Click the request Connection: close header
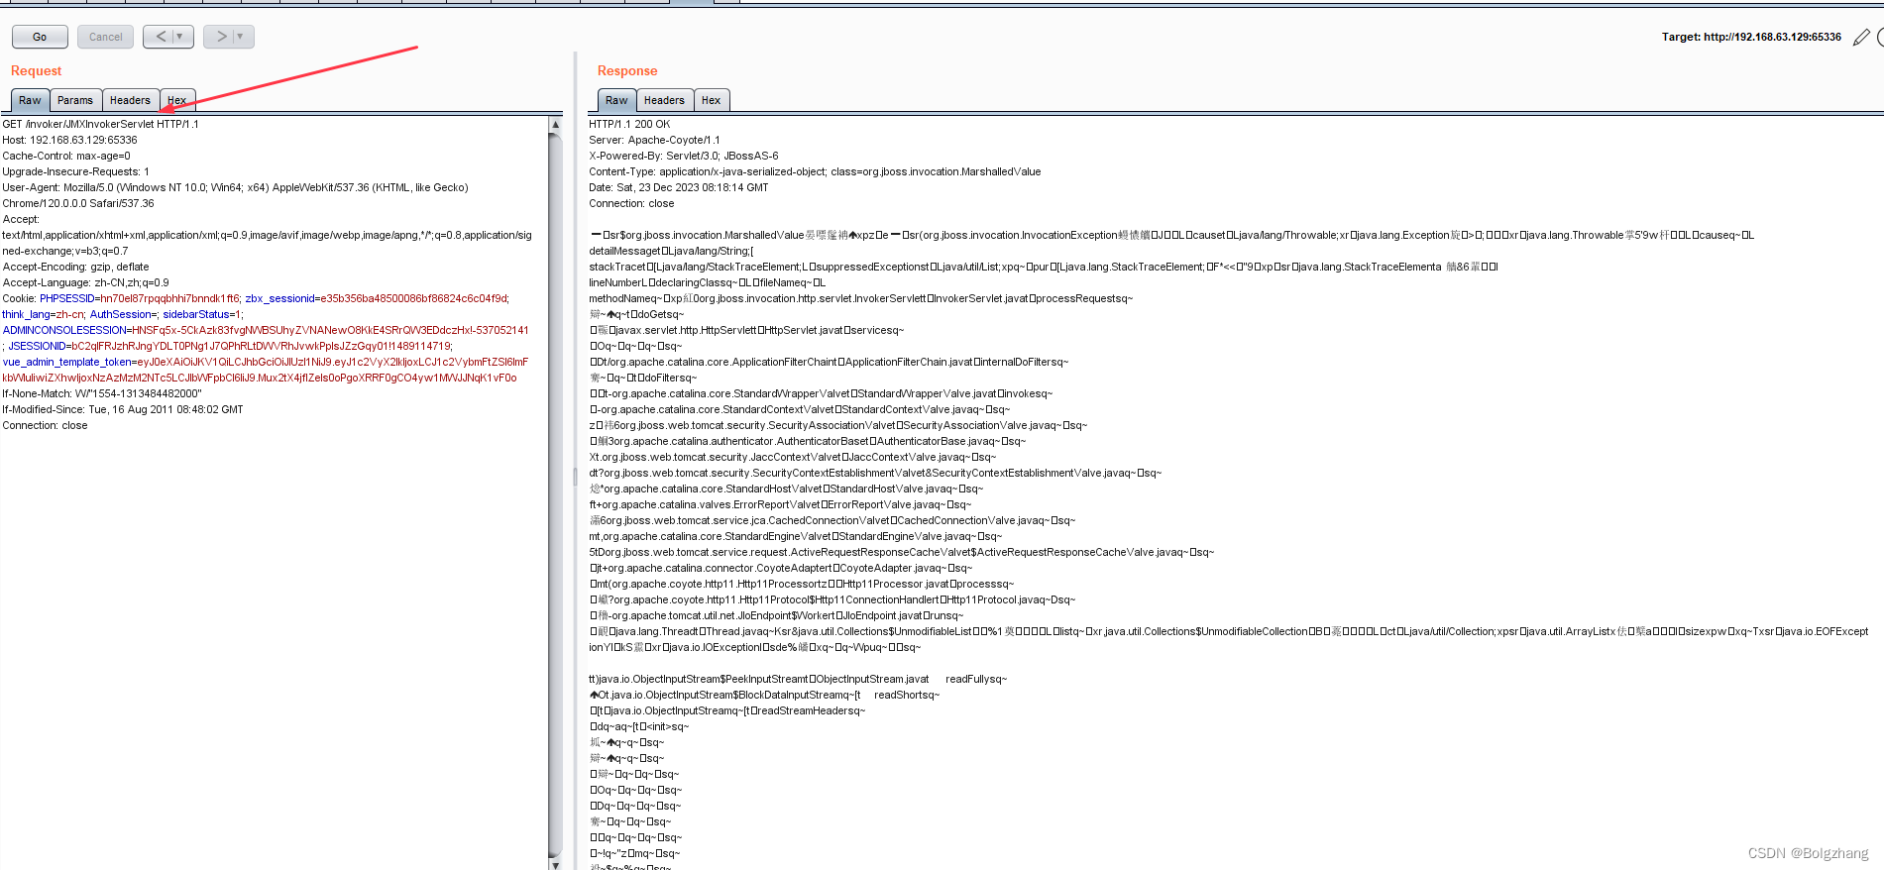This screenshot has width=1884, height=870. tap(45, 425)
